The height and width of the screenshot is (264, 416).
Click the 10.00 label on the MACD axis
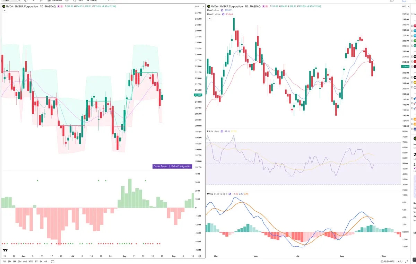pyautogui.click(x=405, y=195)
